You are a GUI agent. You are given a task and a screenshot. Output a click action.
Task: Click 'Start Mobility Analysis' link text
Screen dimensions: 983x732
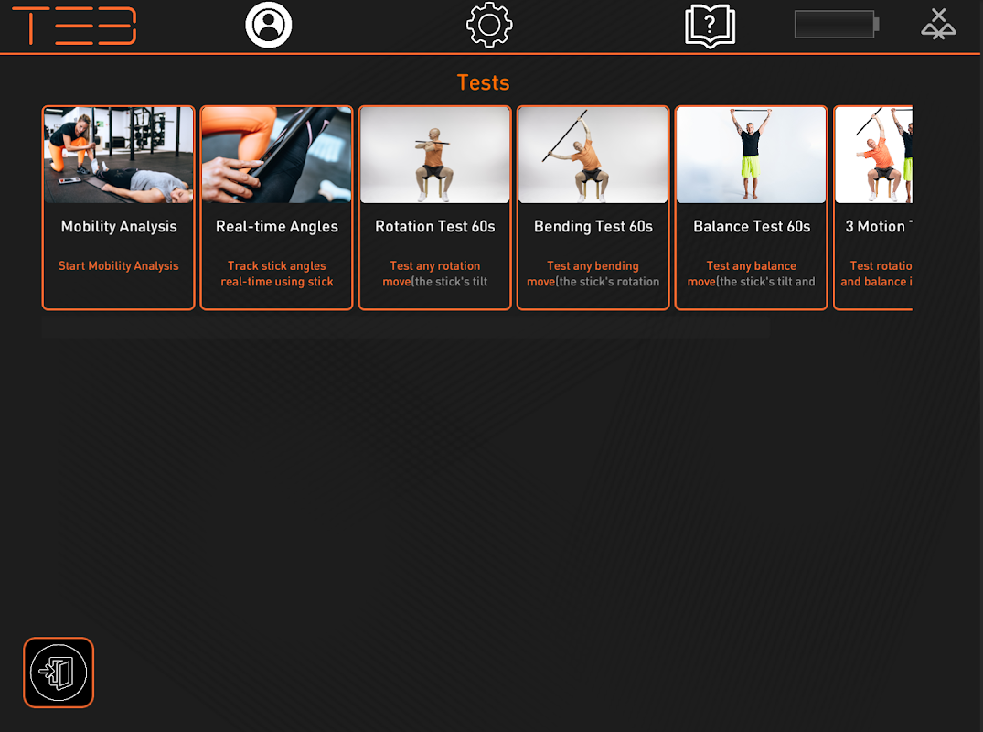coord(119,266)
